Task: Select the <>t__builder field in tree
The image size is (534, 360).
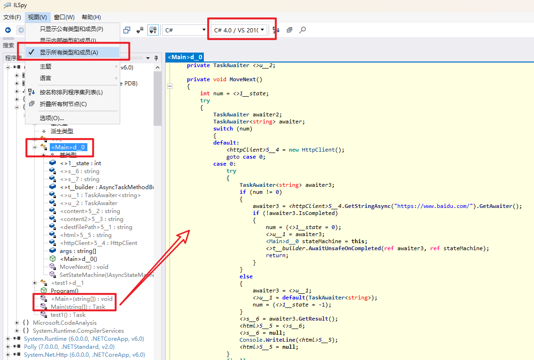Action: [107, 187]
